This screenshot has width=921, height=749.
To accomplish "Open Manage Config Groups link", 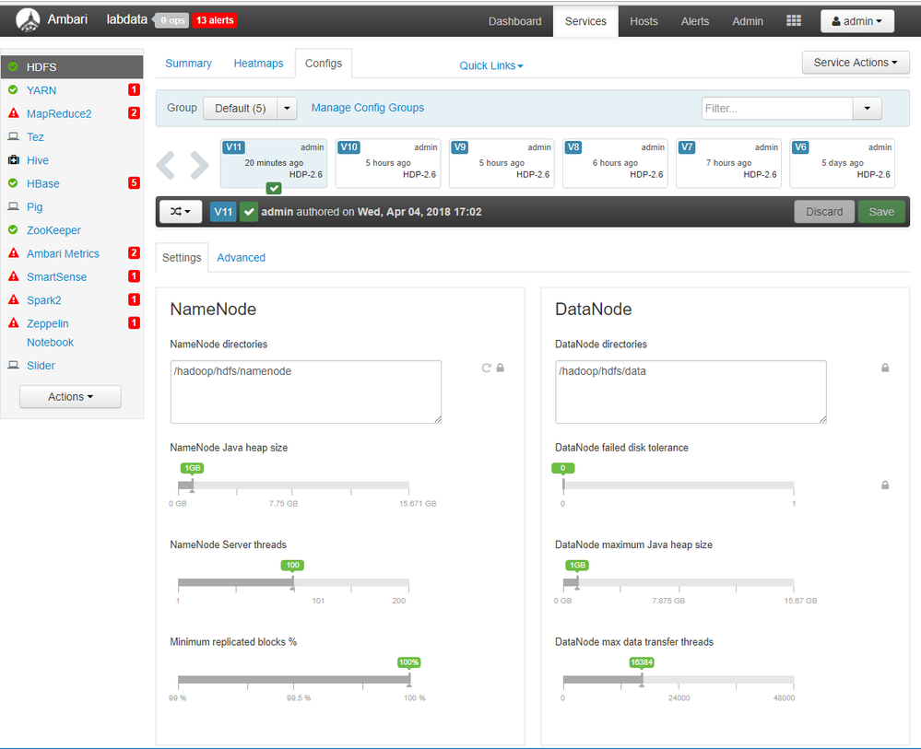I will 368,108.
